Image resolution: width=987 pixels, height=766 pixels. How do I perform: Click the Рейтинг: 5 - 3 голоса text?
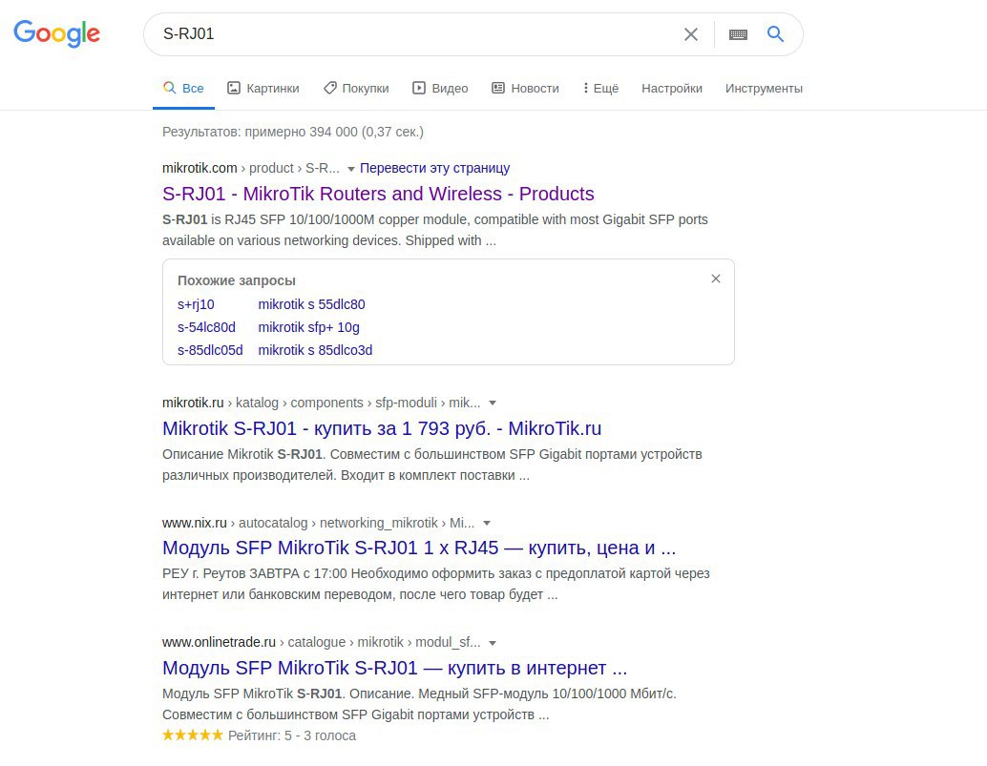coord(291,735)
